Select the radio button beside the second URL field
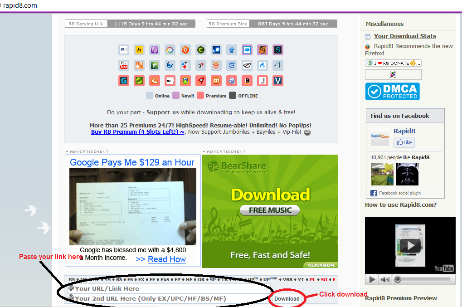 pos(71,298)
